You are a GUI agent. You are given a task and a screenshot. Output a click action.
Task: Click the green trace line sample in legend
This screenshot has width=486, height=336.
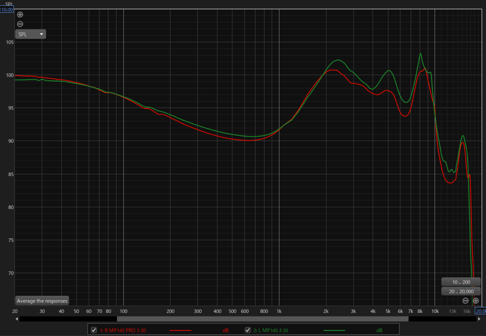[334, 330]
